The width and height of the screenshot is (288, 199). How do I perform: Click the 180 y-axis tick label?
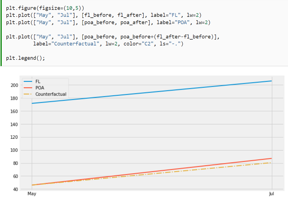pos(14,98)
